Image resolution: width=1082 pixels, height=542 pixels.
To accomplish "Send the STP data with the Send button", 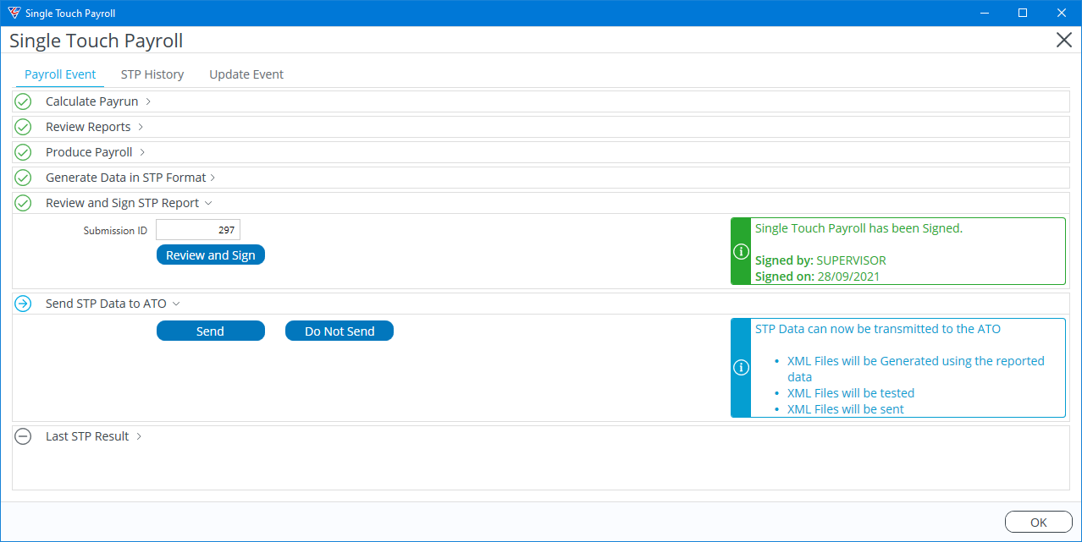I will [211, 331].
